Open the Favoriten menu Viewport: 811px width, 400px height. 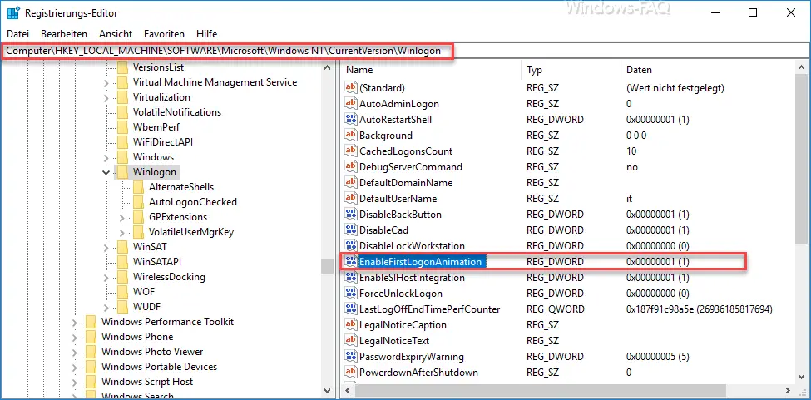(x=164, y=34)
